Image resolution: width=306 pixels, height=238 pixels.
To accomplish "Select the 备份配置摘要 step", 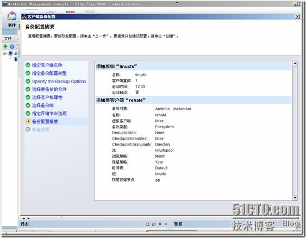I will coord(45,122).
